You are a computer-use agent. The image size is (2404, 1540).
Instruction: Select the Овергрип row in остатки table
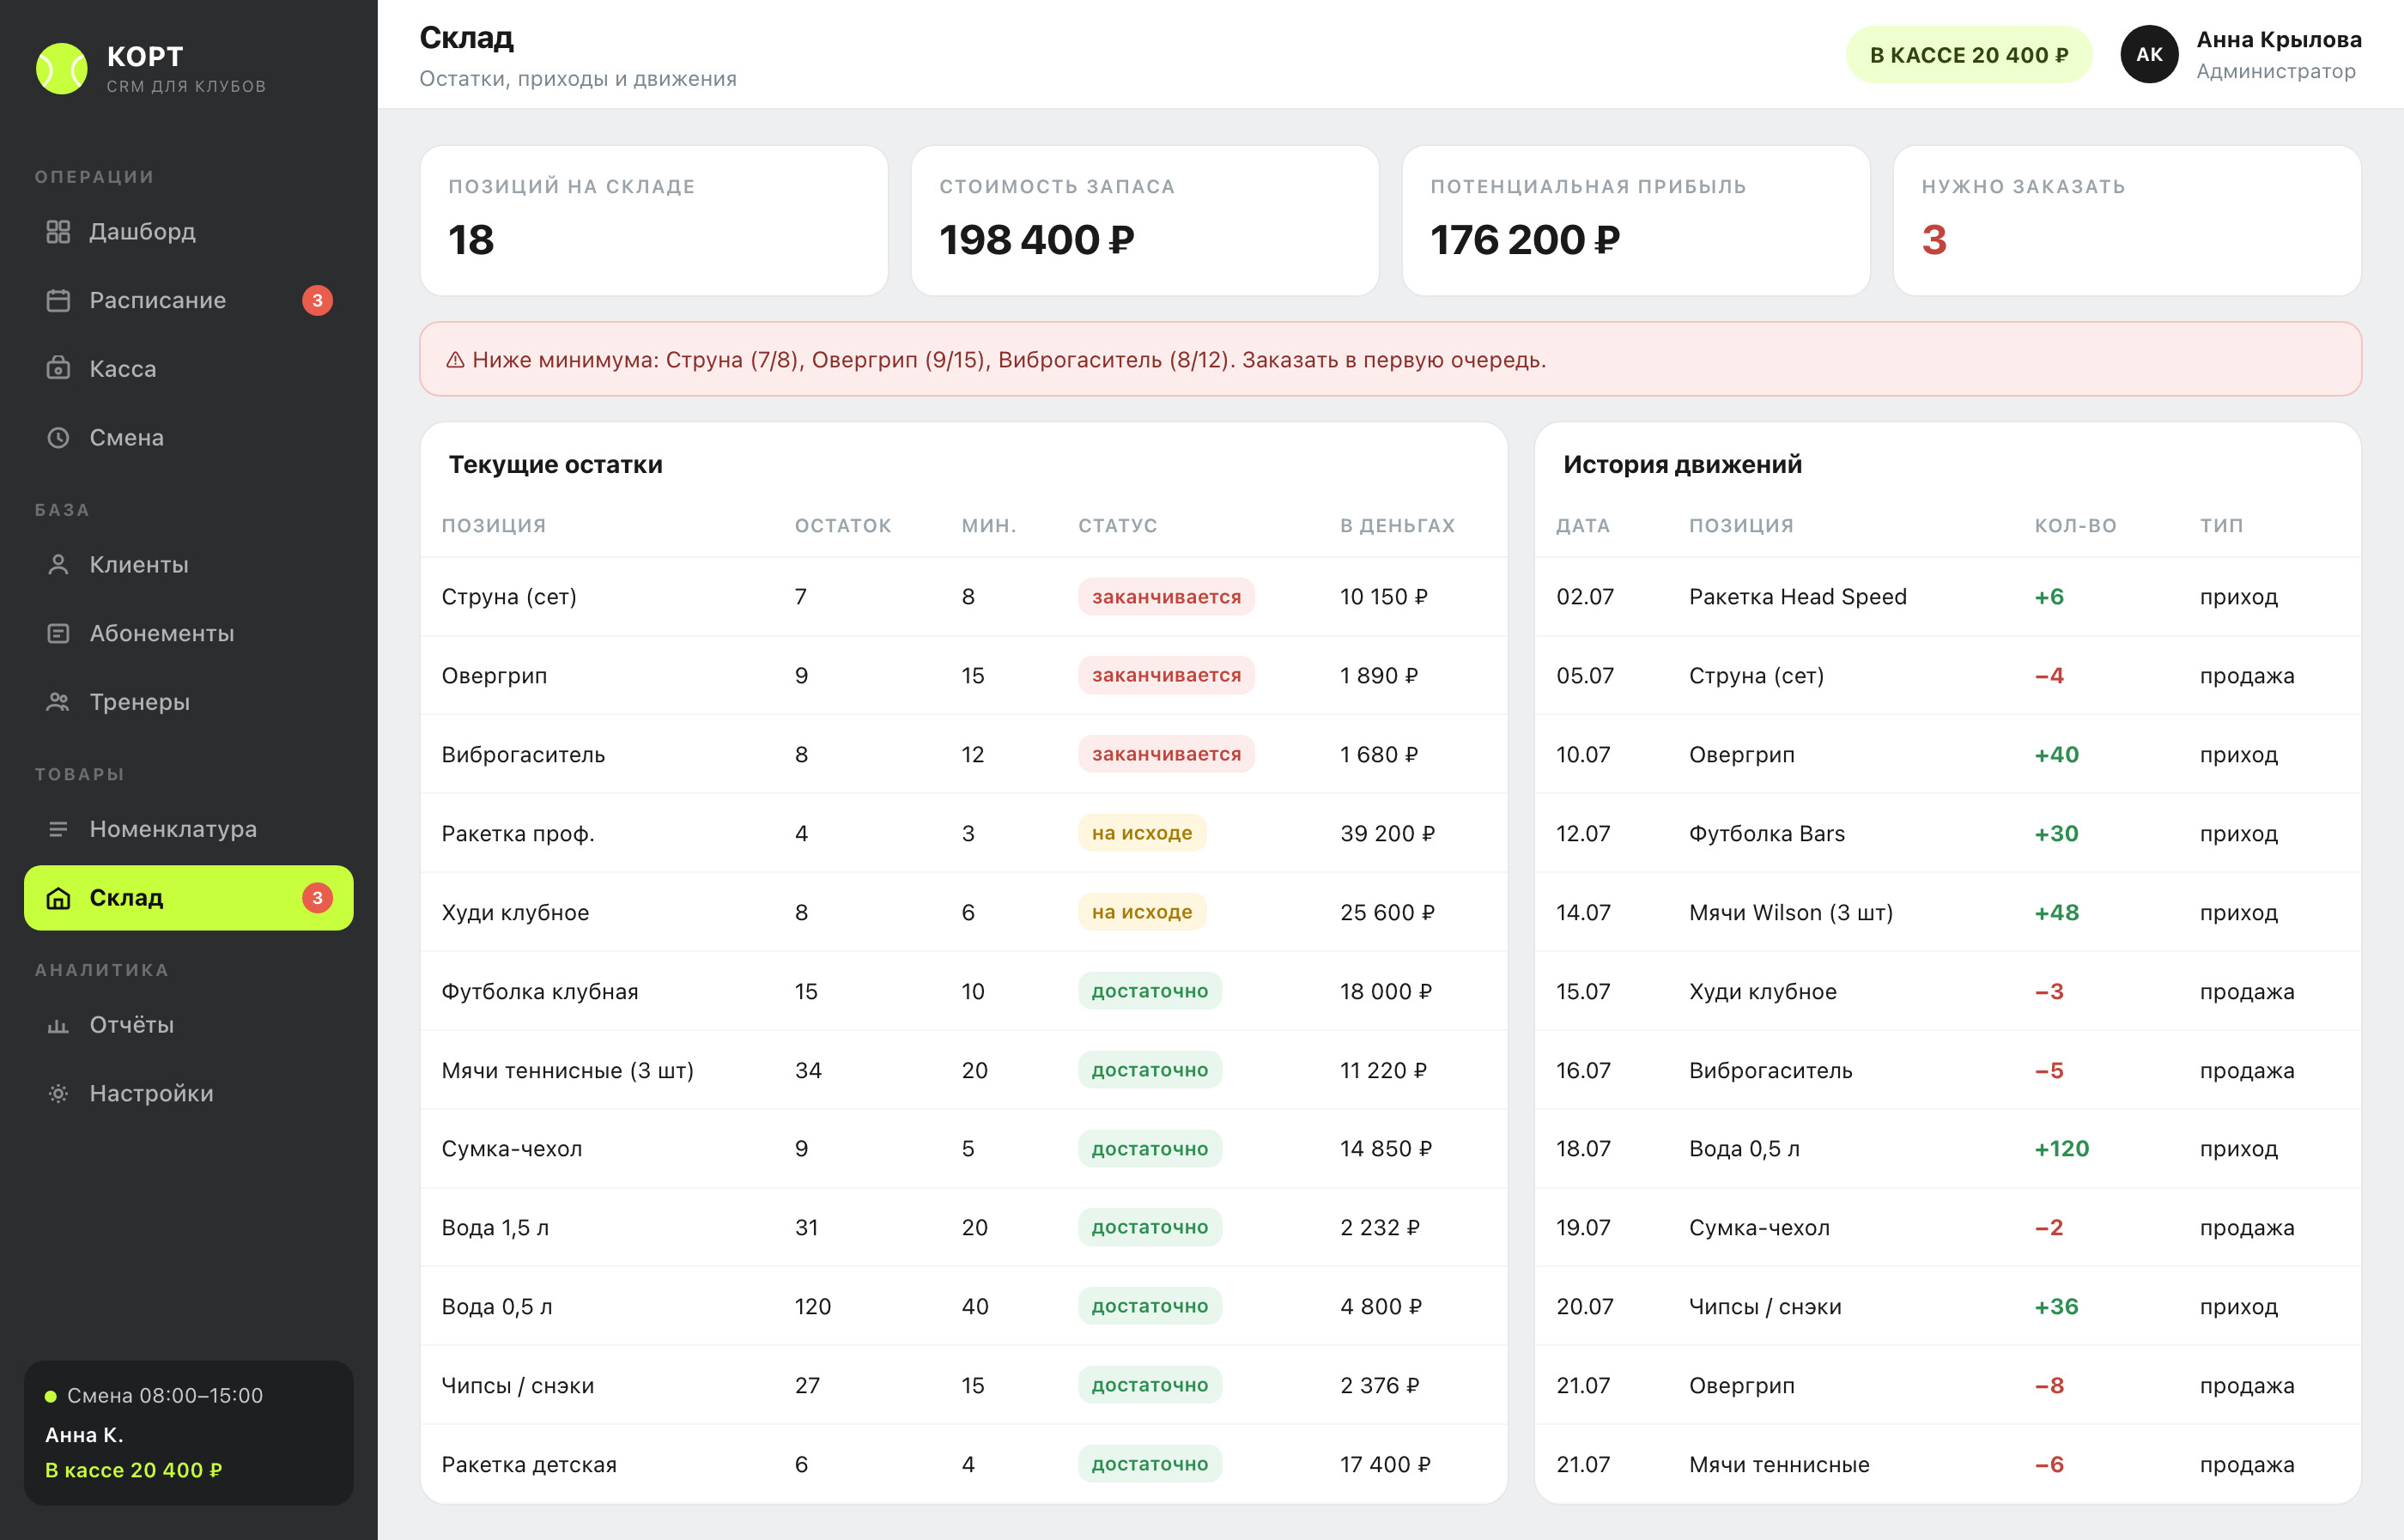tap(964, 676)
